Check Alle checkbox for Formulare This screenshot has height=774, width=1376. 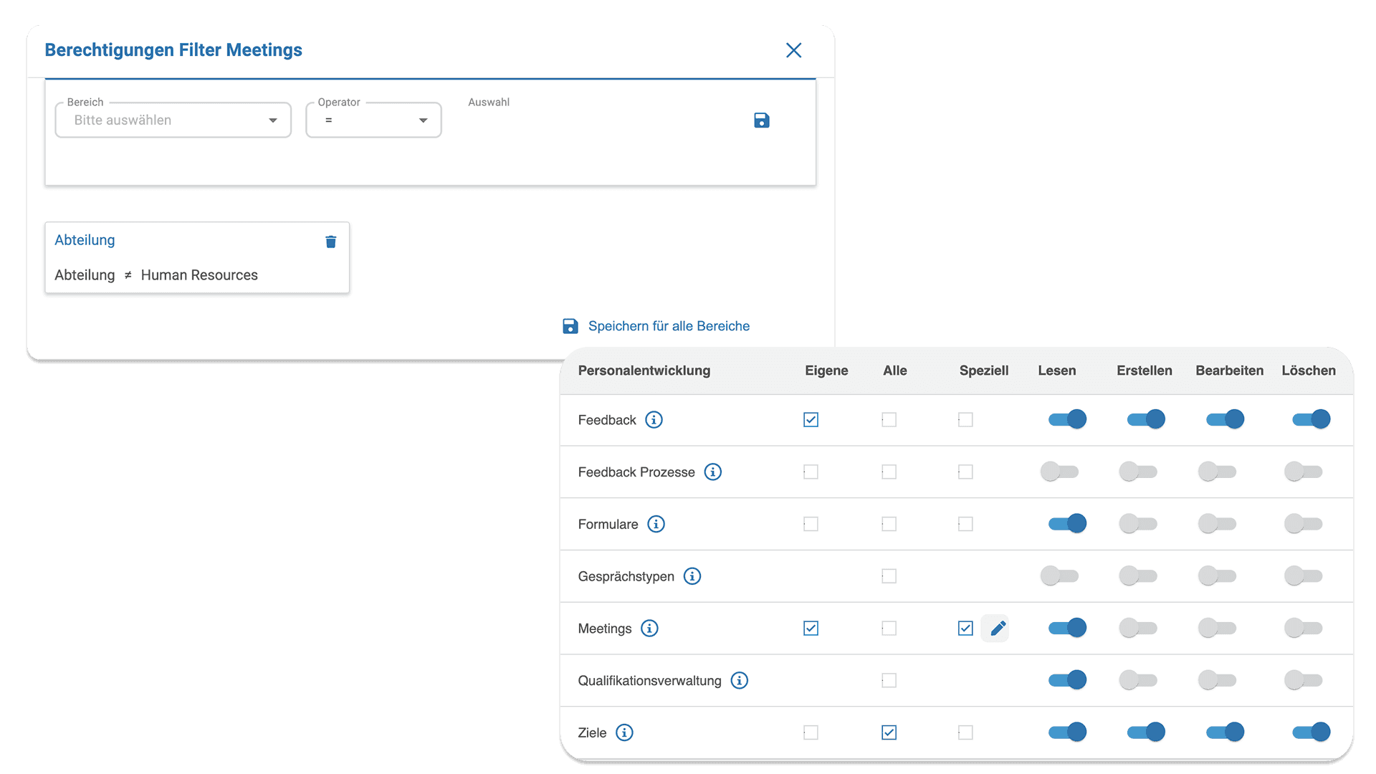(x=889, y=524)
